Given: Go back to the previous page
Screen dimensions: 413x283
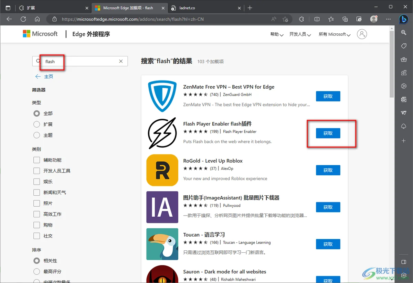Looking at the screenshot, I should tap(9, 19).
